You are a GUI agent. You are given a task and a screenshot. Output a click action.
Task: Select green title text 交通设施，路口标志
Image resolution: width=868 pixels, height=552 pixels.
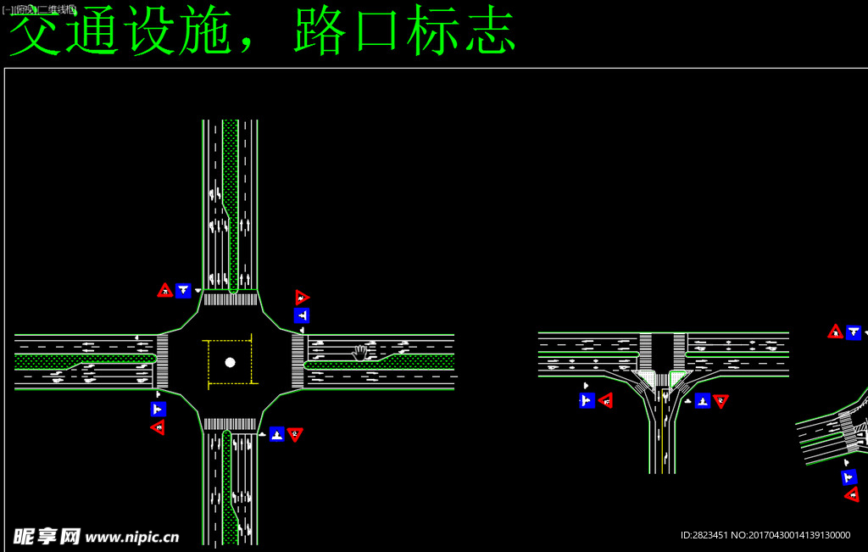coord(263,31)
